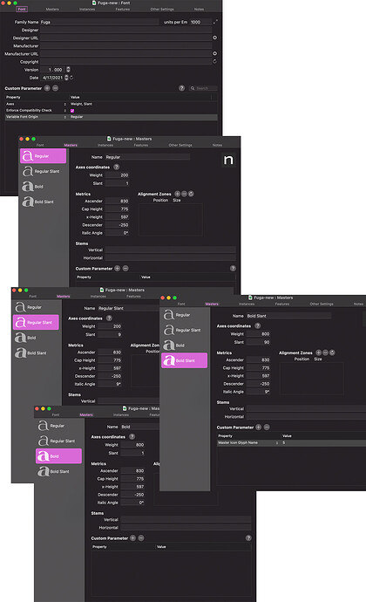The image size is (366, 602).
Task: Add custom parameter in Bold Slant window
Action: 259,428
